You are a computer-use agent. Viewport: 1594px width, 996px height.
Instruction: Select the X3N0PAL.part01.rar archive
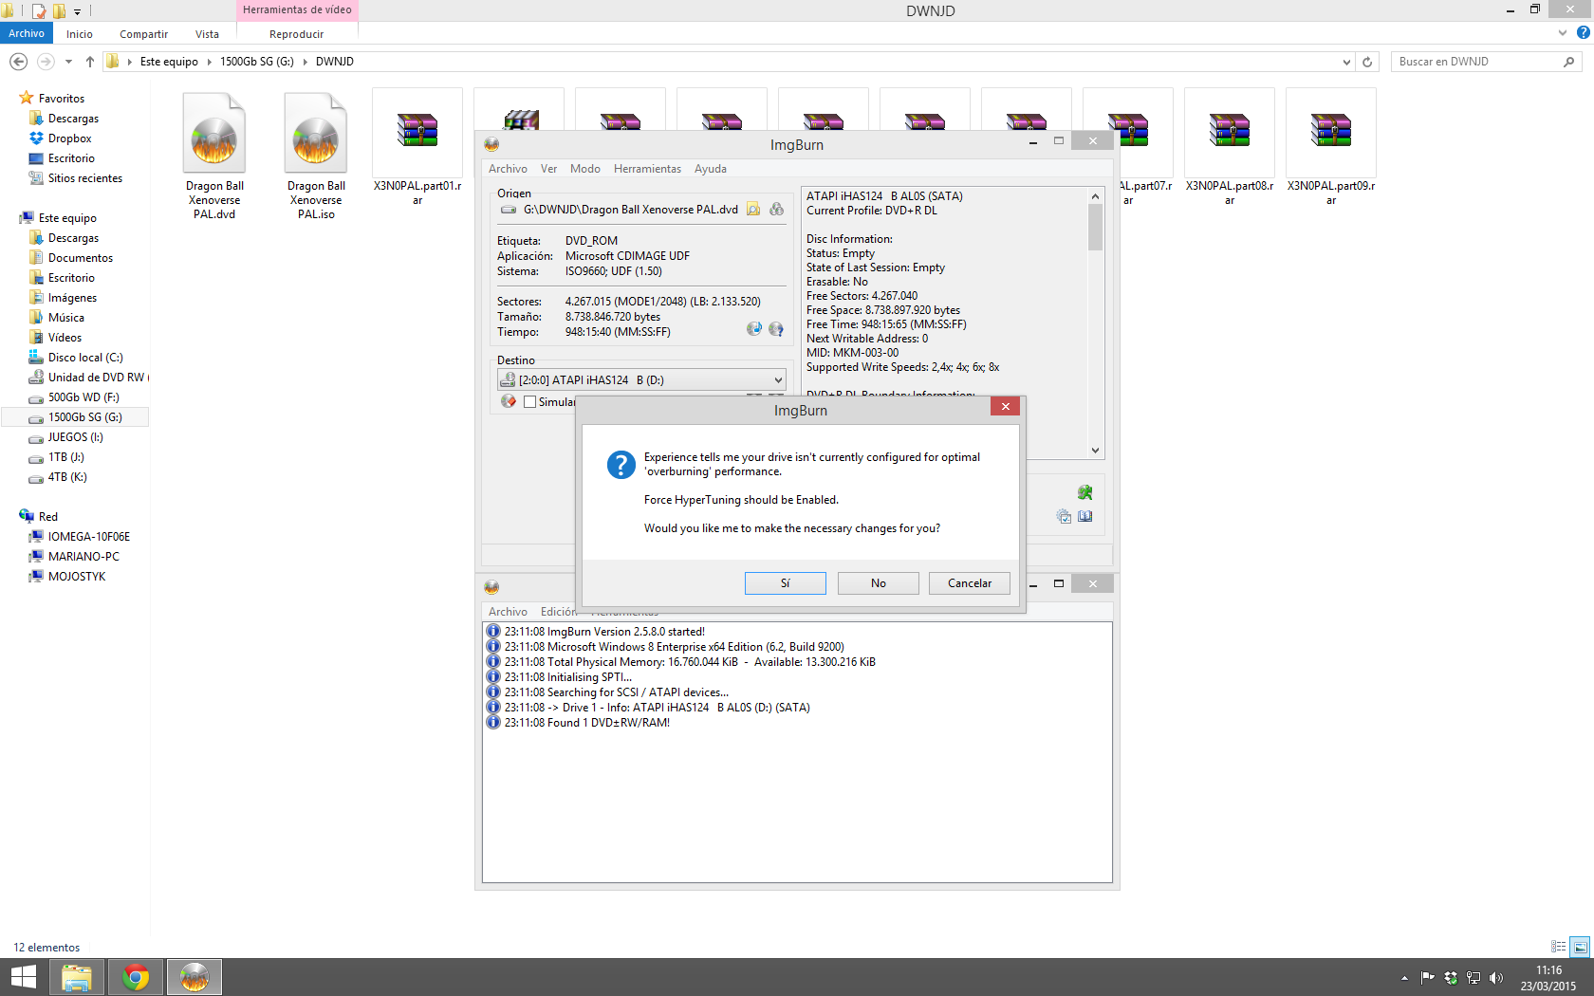click(x=417, y=148)
